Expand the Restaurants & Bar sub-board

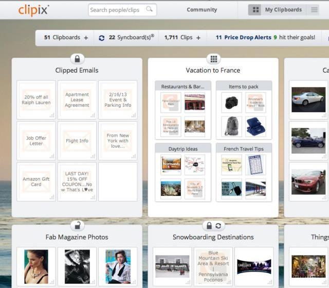183,87
